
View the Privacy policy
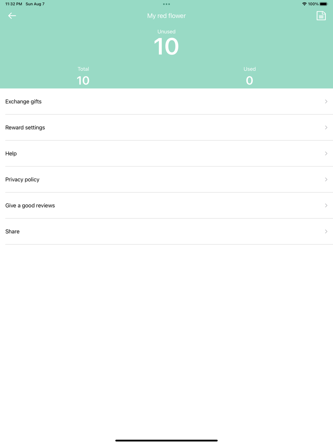tap(166, 179)
